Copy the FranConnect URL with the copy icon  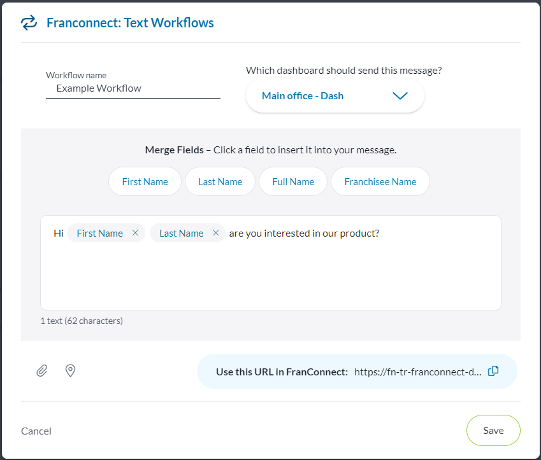click(x=493, y=372)
